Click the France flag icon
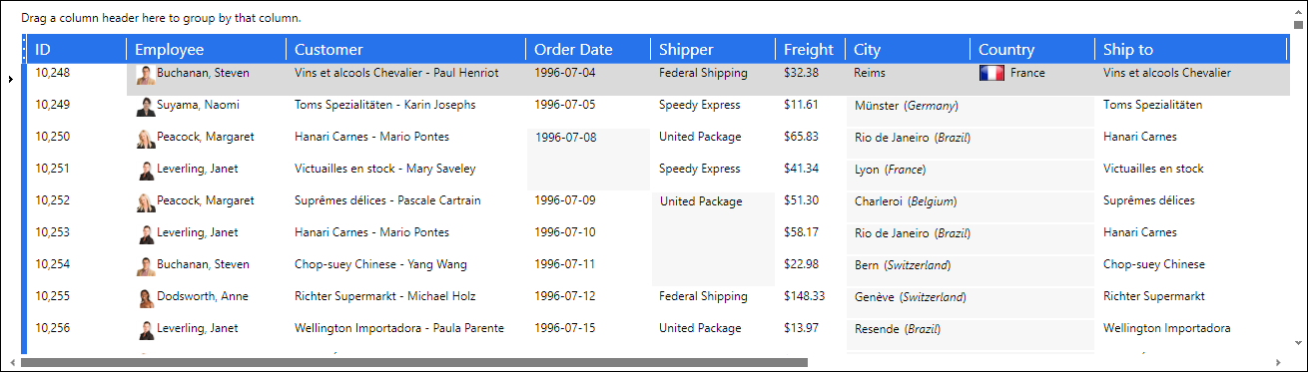1308x372 pixels. coord(991,73)
